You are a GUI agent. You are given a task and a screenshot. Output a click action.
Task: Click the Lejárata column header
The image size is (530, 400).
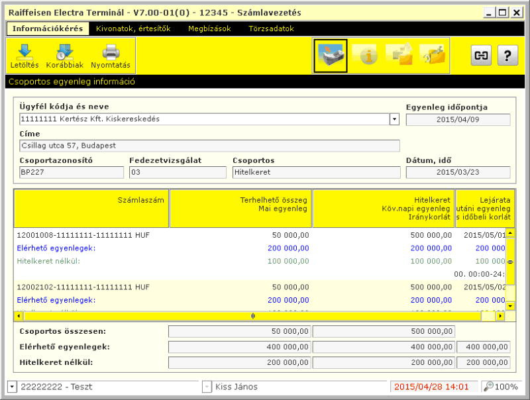[x=485, y=209]
